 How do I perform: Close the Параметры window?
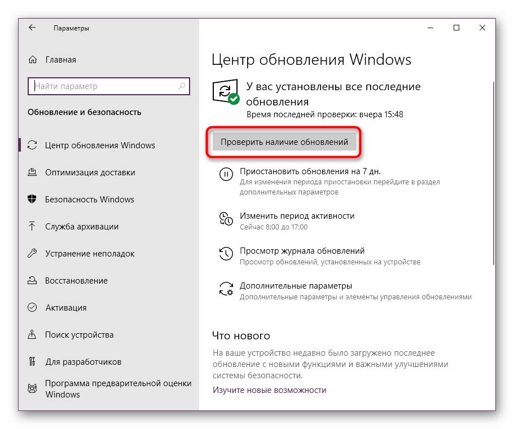482,28
